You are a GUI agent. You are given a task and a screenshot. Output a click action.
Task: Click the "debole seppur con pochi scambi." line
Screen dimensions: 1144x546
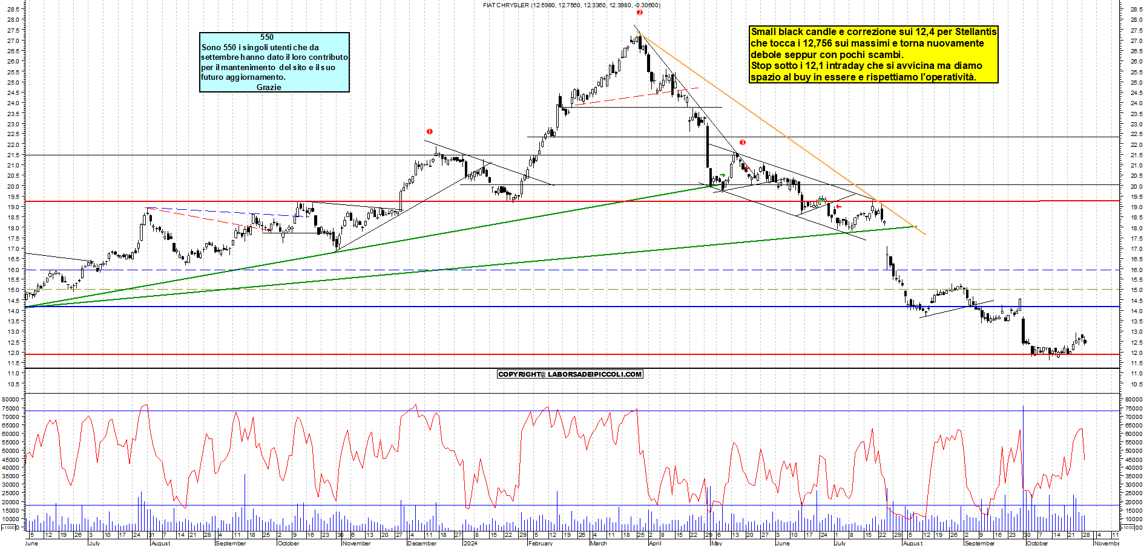click(827, 54)
